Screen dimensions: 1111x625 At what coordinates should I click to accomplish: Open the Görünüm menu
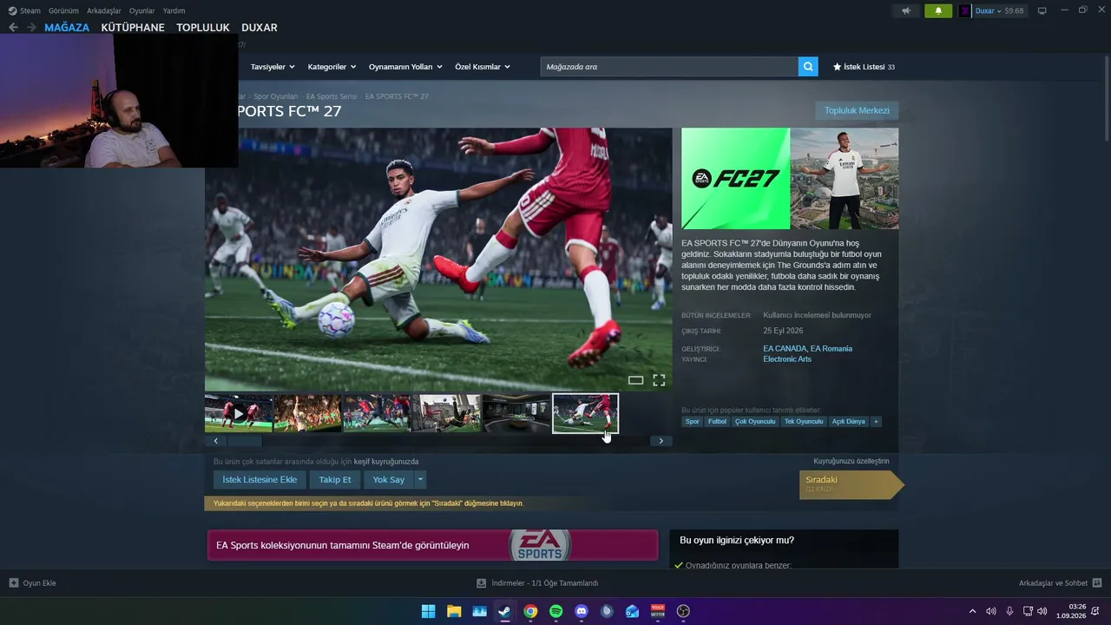63,11
